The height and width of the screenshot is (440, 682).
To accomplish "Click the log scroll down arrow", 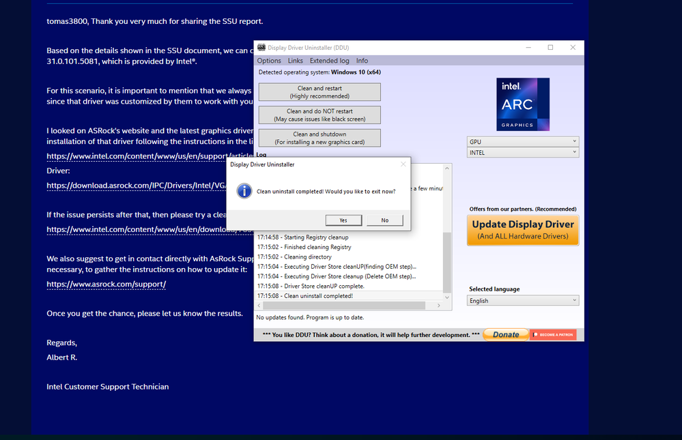I will pos(446,297).
